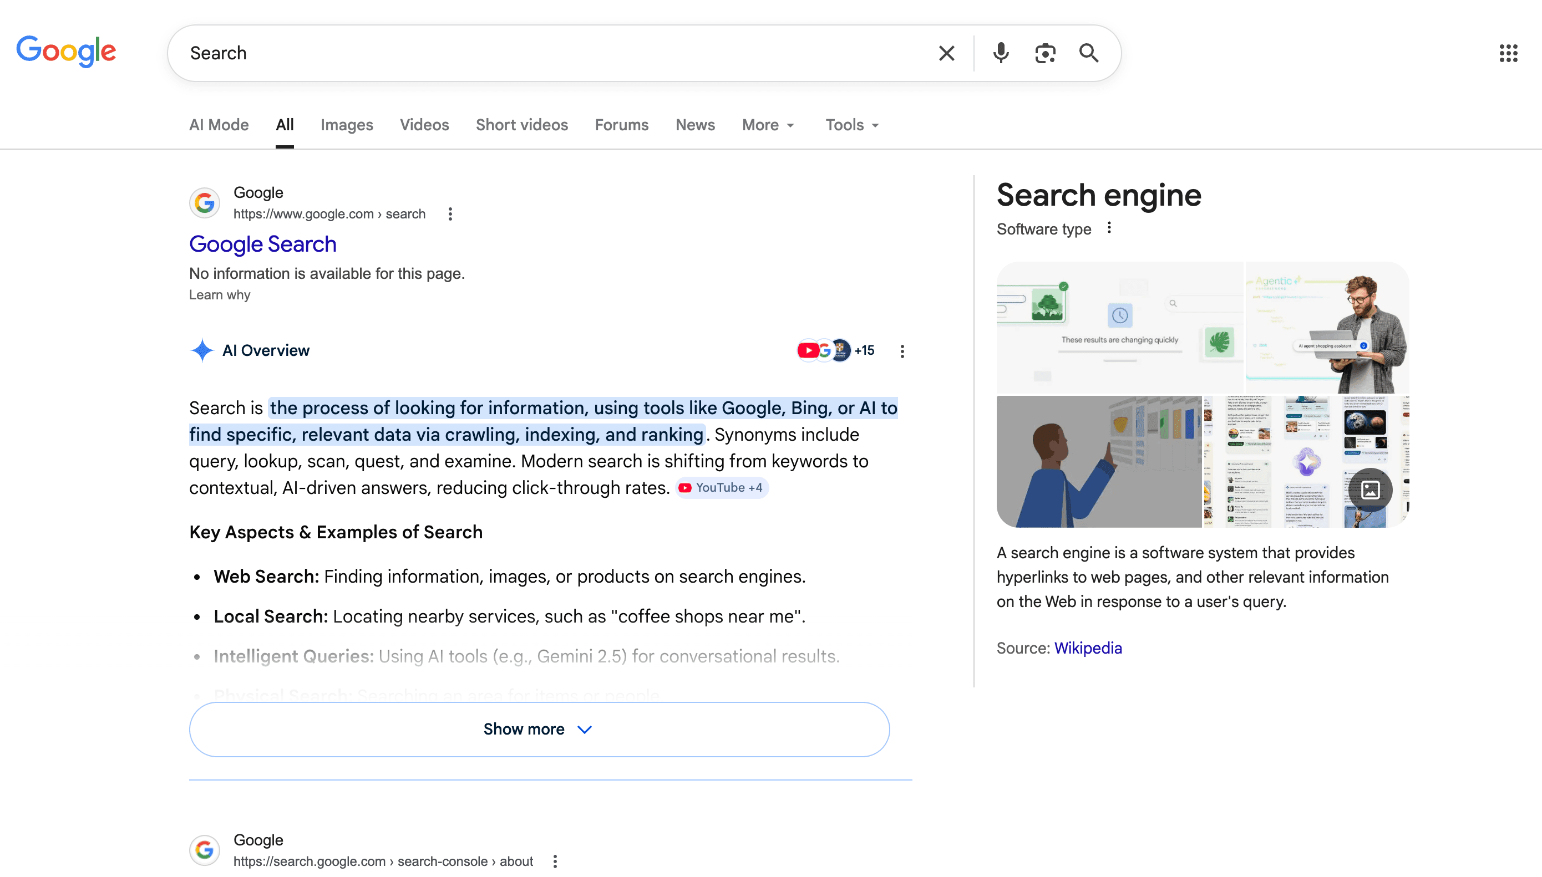Click the google.com search URL breadcrumb
This screenshot has width=1542, height=877.
329,214
